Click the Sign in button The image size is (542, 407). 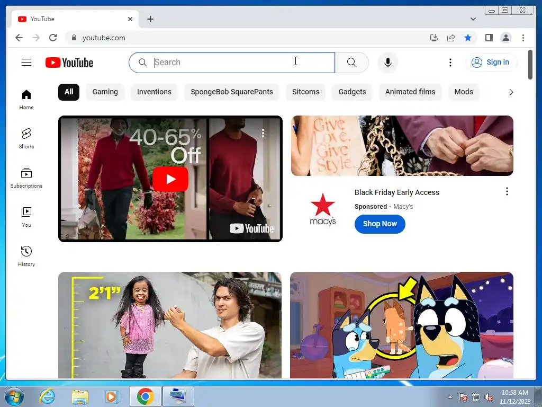pyautogui.click(x=491, y=63)
